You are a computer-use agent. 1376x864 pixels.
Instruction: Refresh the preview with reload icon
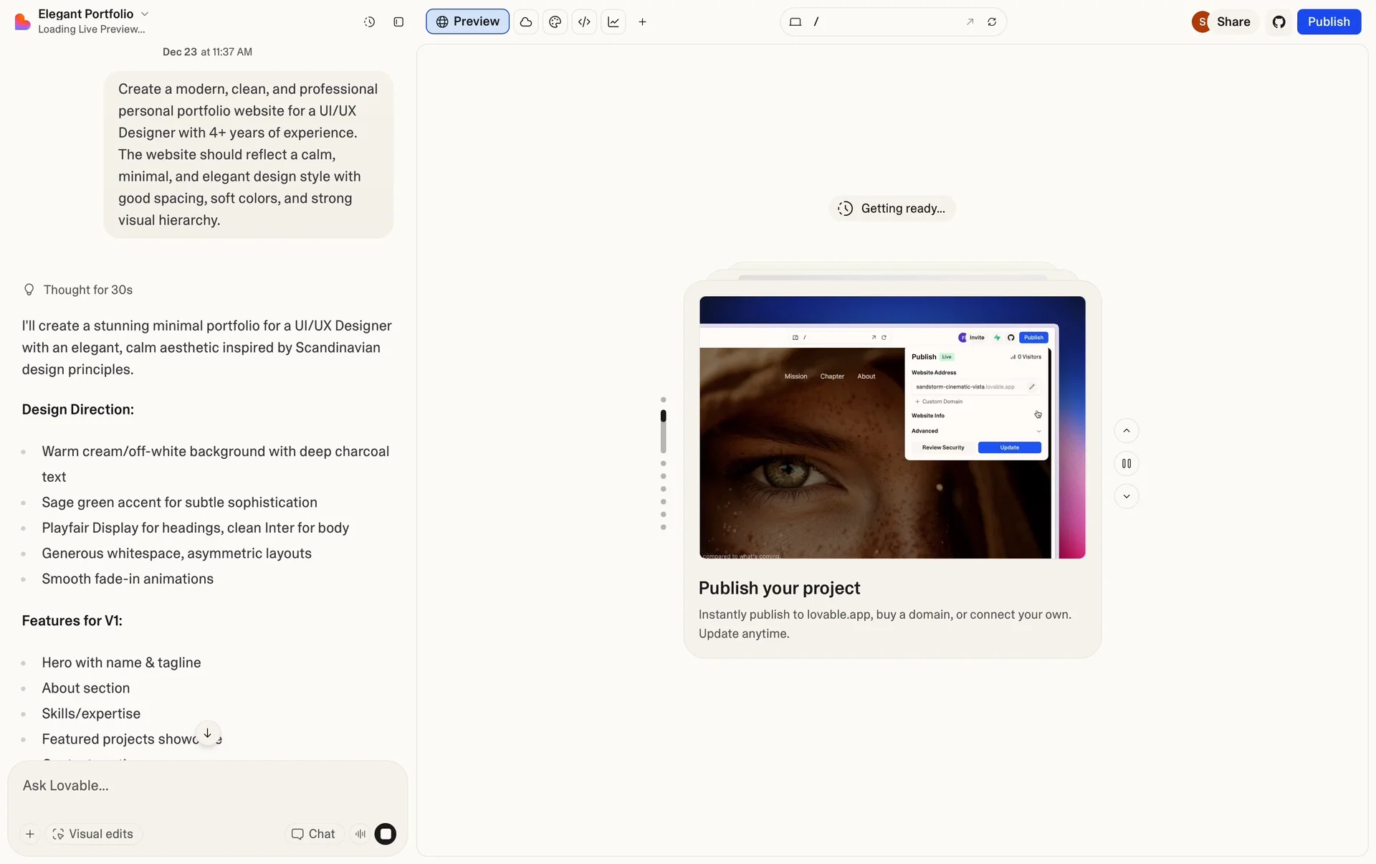click(992, 22)
